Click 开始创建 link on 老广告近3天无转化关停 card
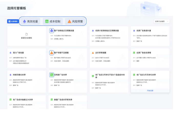 (x=150, y=91)
